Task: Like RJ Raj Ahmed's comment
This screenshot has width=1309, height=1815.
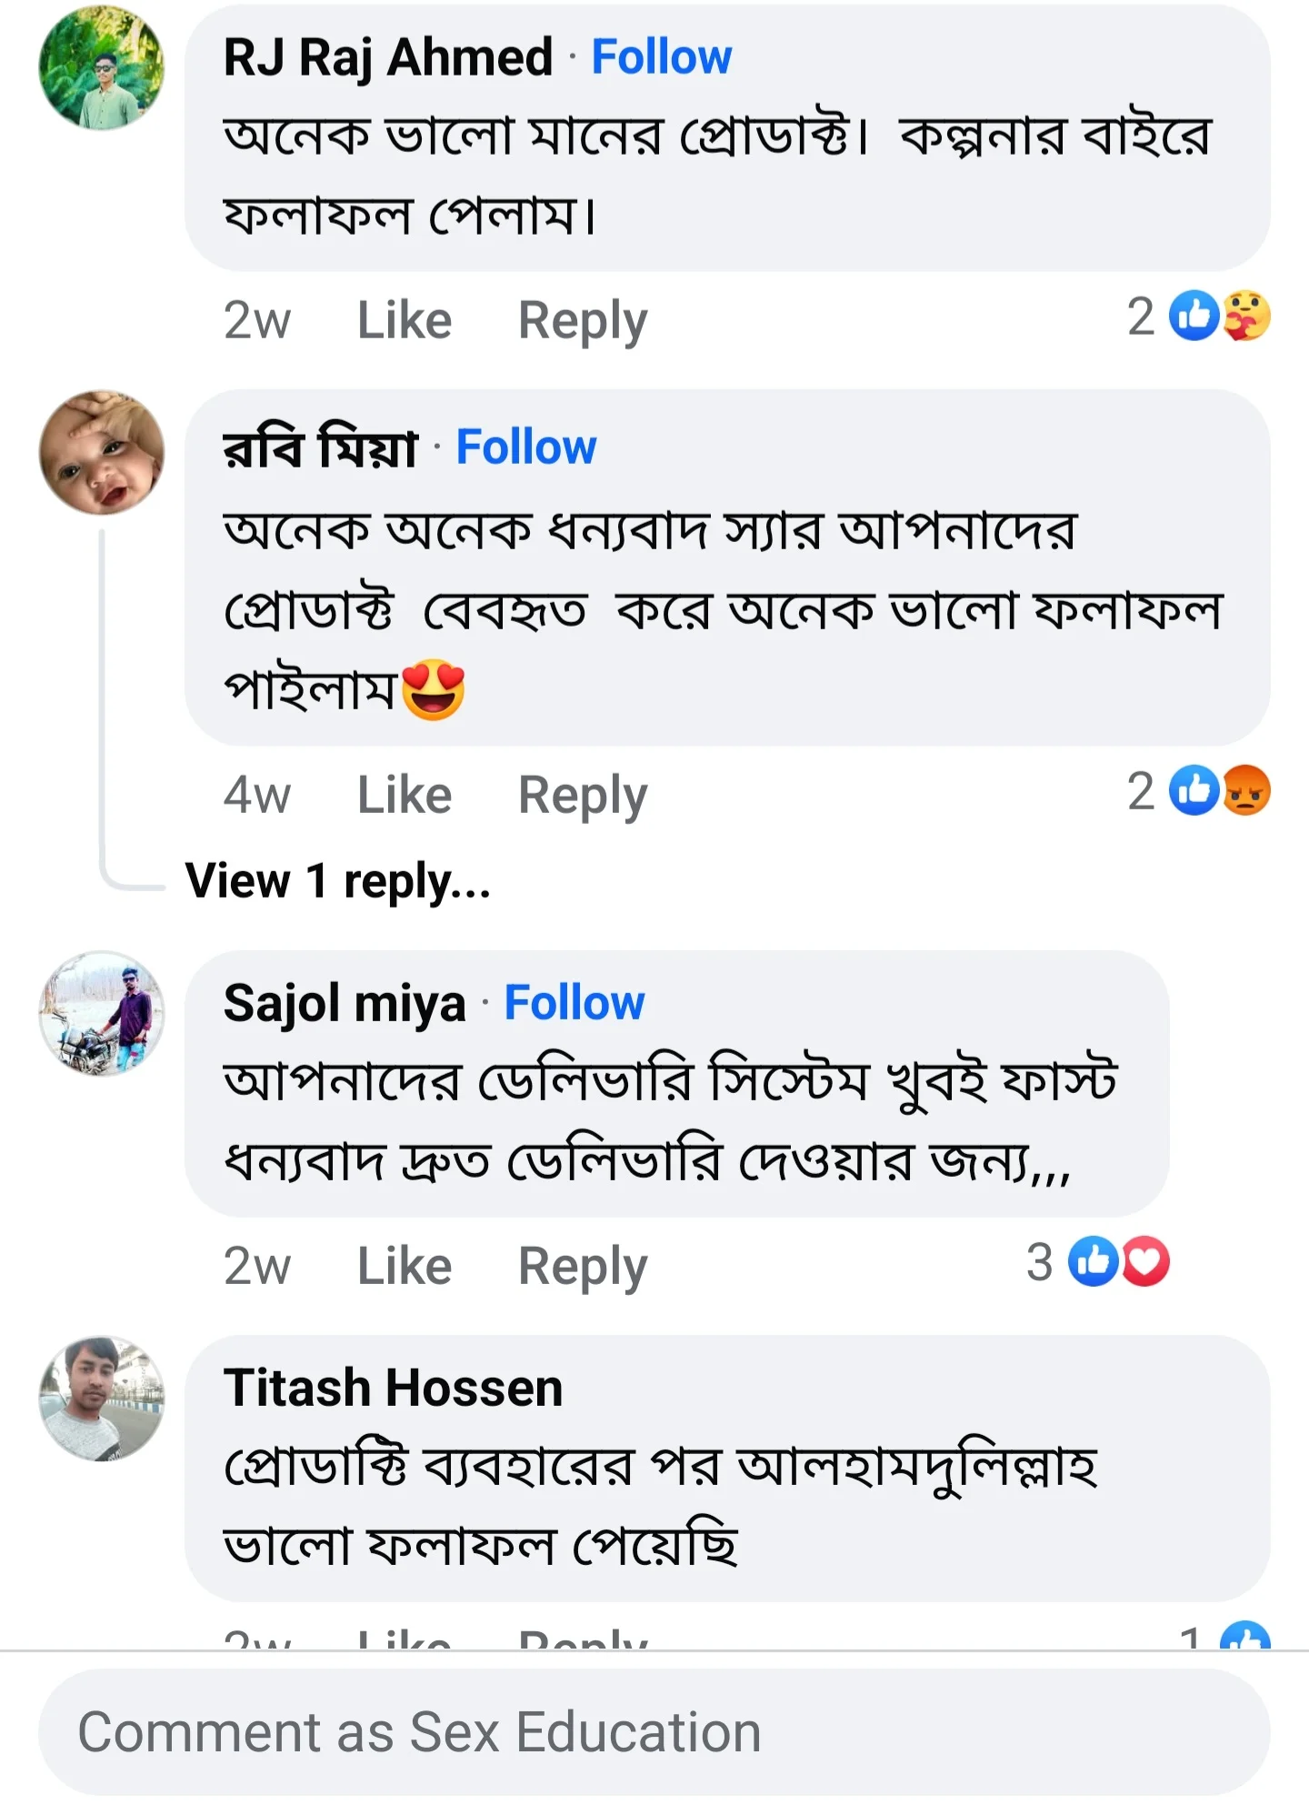Action: pyautogui.click(x=404, y=320)
